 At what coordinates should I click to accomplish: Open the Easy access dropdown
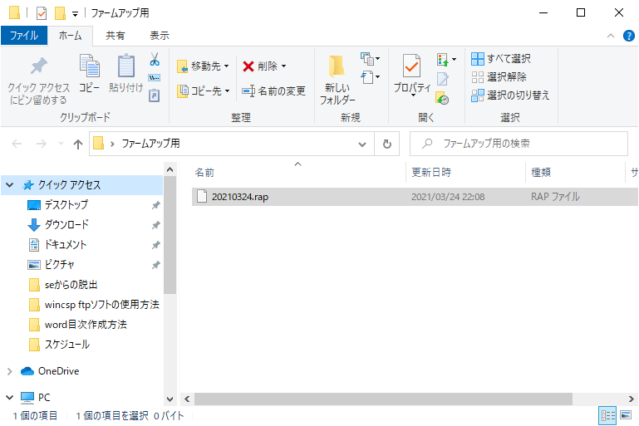(x=370, y=77)
